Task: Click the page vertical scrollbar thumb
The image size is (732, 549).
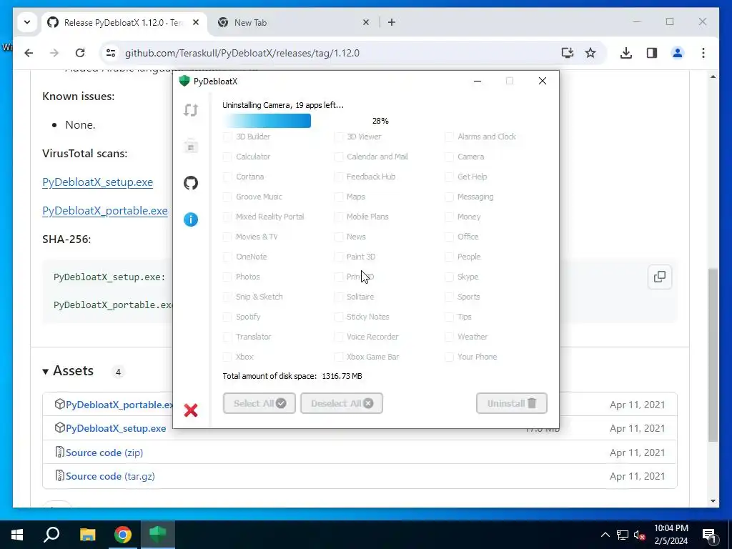Action: click(713, 355)
